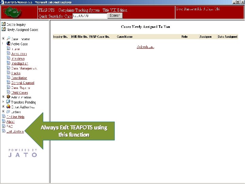This screenshot has height=184, width=245.
Task: Click the Letters icon
Action: click(x=8, y=111)
